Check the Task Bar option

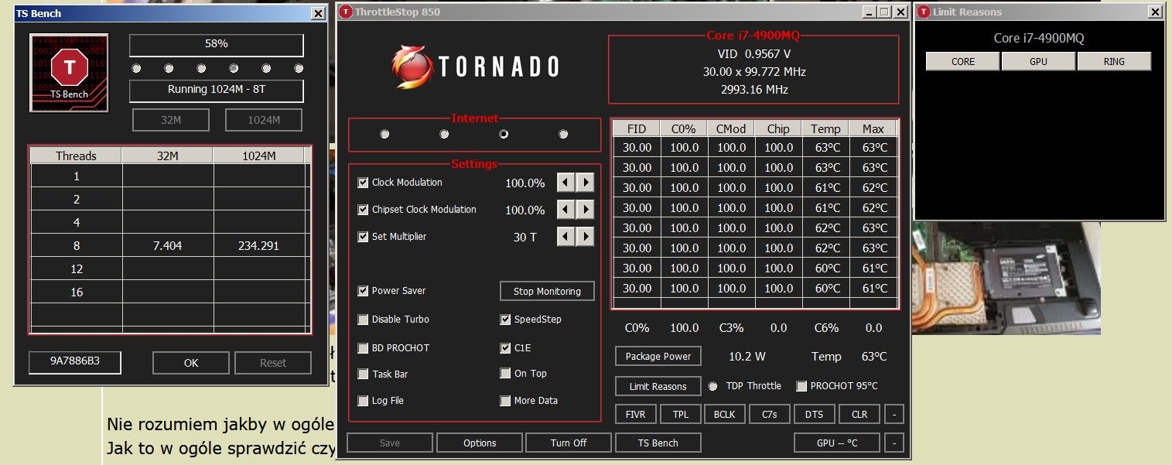pyautogui.click(x=363, y=374)
